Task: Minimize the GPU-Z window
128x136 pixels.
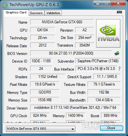Action: pyautogui.click(x=98, y=4)
